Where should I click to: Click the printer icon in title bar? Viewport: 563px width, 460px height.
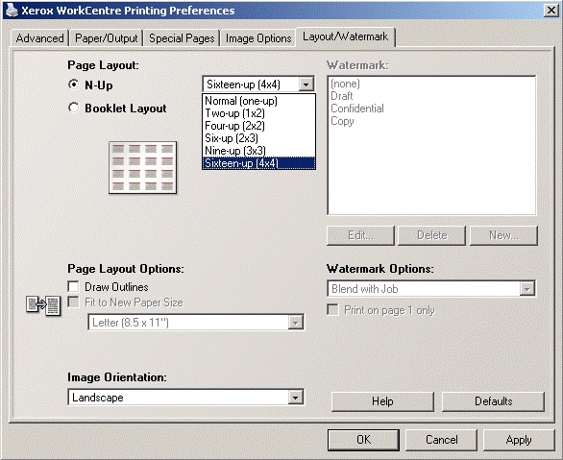12,10
